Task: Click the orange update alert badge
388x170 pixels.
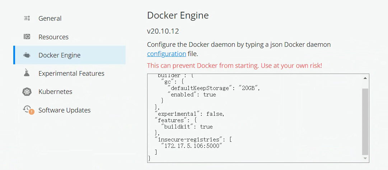Action: [32, 112]
